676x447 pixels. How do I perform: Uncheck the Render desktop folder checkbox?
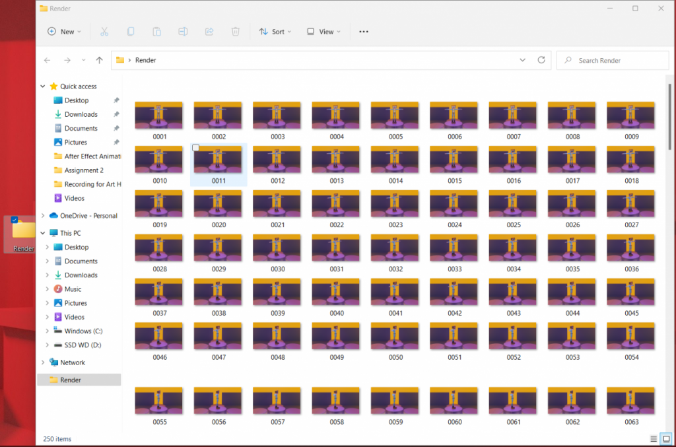click(15, 220)
